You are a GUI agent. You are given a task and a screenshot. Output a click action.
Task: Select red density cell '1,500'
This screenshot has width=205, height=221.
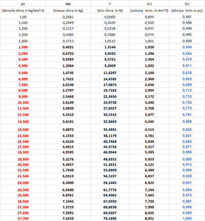tap(23, 47)
